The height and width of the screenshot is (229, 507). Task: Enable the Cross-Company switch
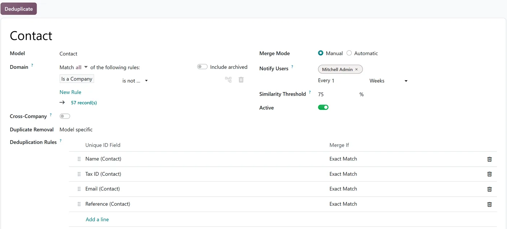tap(65, 116)
